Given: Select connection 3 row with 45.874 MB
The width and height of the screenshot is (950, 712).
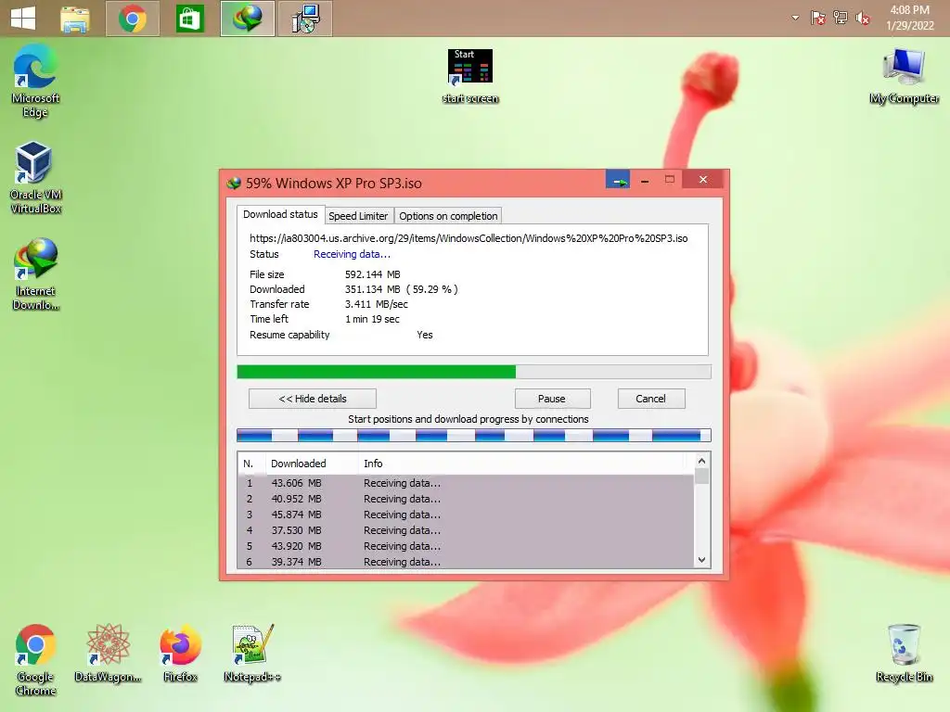Looking at the screenshot, I should click(466, 515).
